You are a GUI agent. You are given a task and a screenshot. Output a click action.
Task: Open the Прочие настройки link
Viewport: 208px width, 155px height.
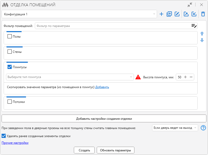(15, 143)
